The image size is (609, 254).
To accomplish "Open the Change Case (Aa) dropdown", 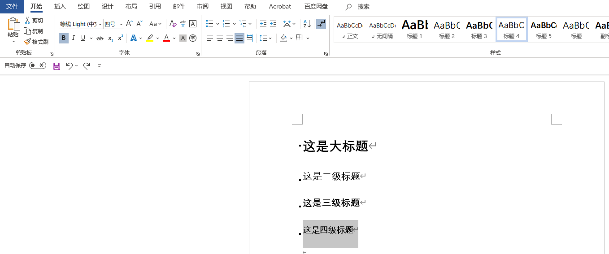I will (x=156, y=24).
